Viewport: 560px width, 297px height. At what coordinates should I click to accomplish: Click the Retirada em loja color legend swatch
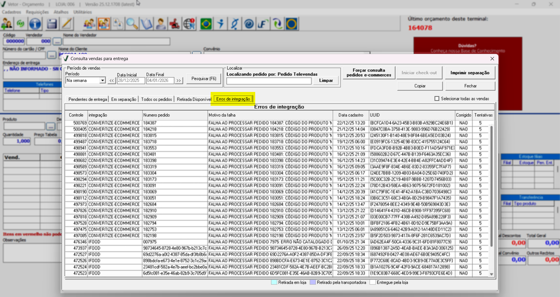(274, 282)
